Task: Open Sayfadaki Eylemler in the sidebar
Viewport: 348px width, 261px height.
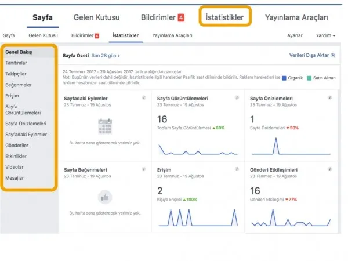Action: click(26, 135)
